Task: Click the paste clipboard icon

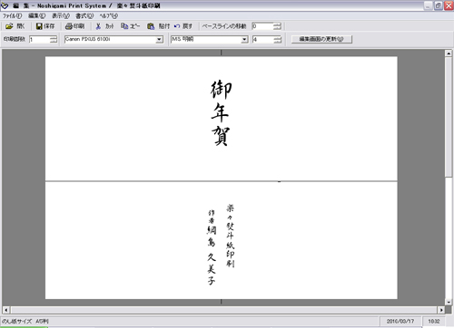Action: [151, 26]
